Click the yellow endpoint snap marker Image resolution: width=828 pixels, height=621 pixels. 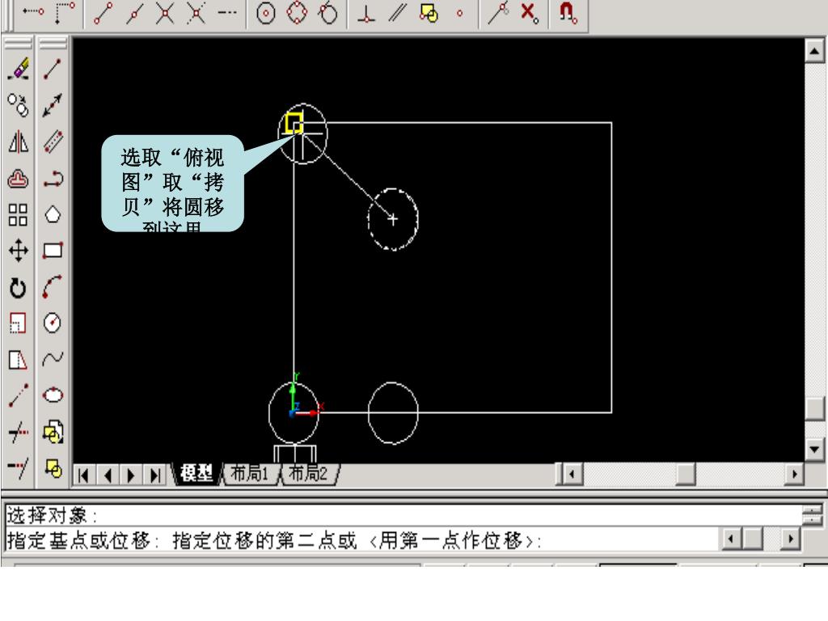[294, 124]
